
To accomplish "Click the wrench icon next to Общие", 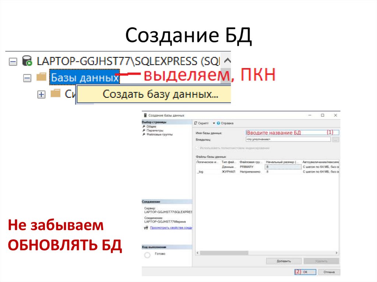I will (145, 126).
